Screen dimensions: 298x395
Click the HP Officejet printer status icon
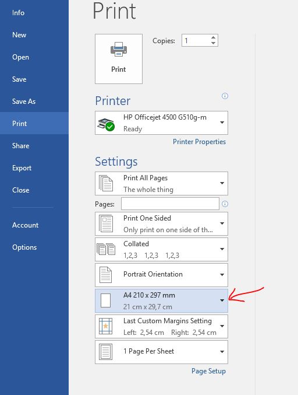click(x=106, y=124)
